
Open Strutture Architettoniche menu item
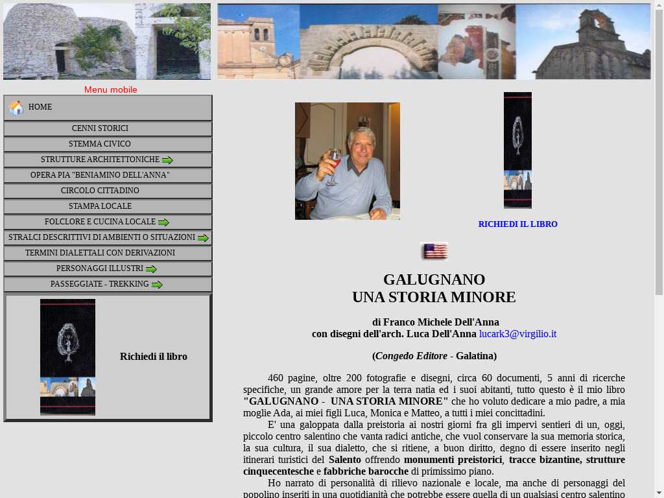[108, 160]
